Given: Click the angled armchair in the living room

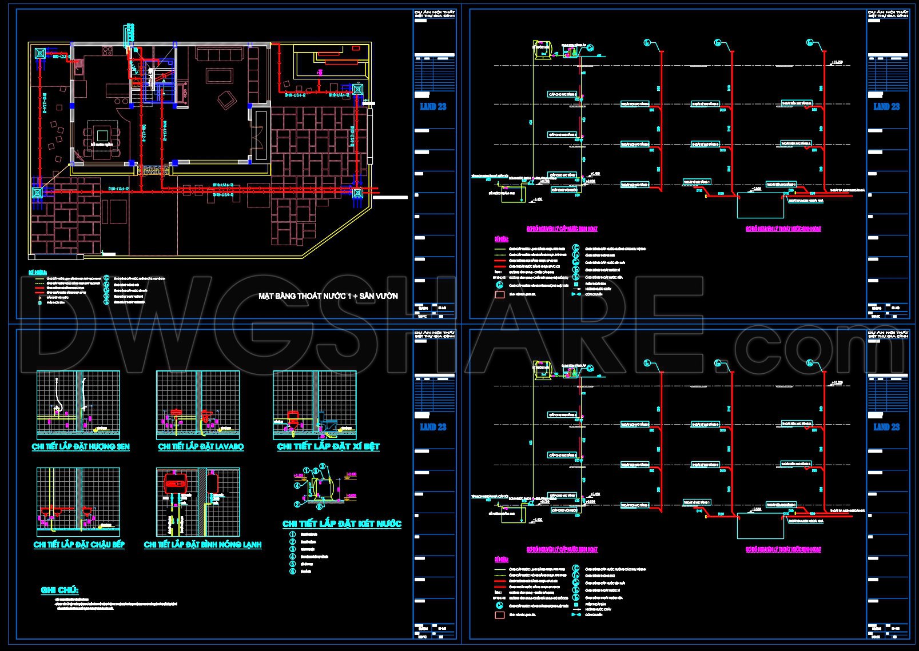Looking at the screenshot, I should pos(227,100).
